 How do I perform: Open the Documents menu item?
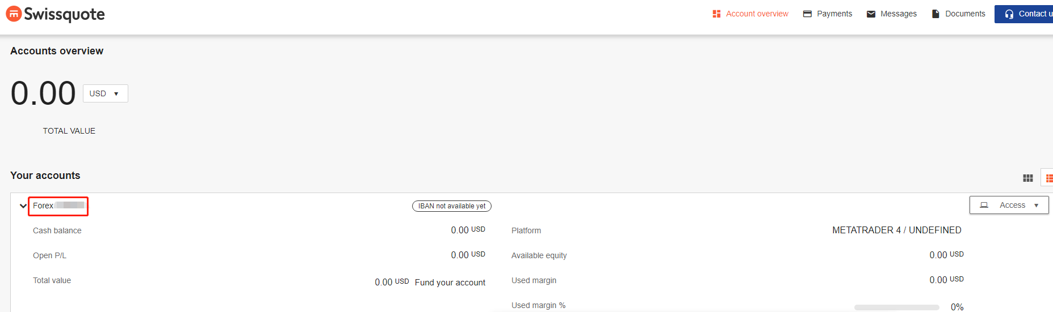(958, 14)
